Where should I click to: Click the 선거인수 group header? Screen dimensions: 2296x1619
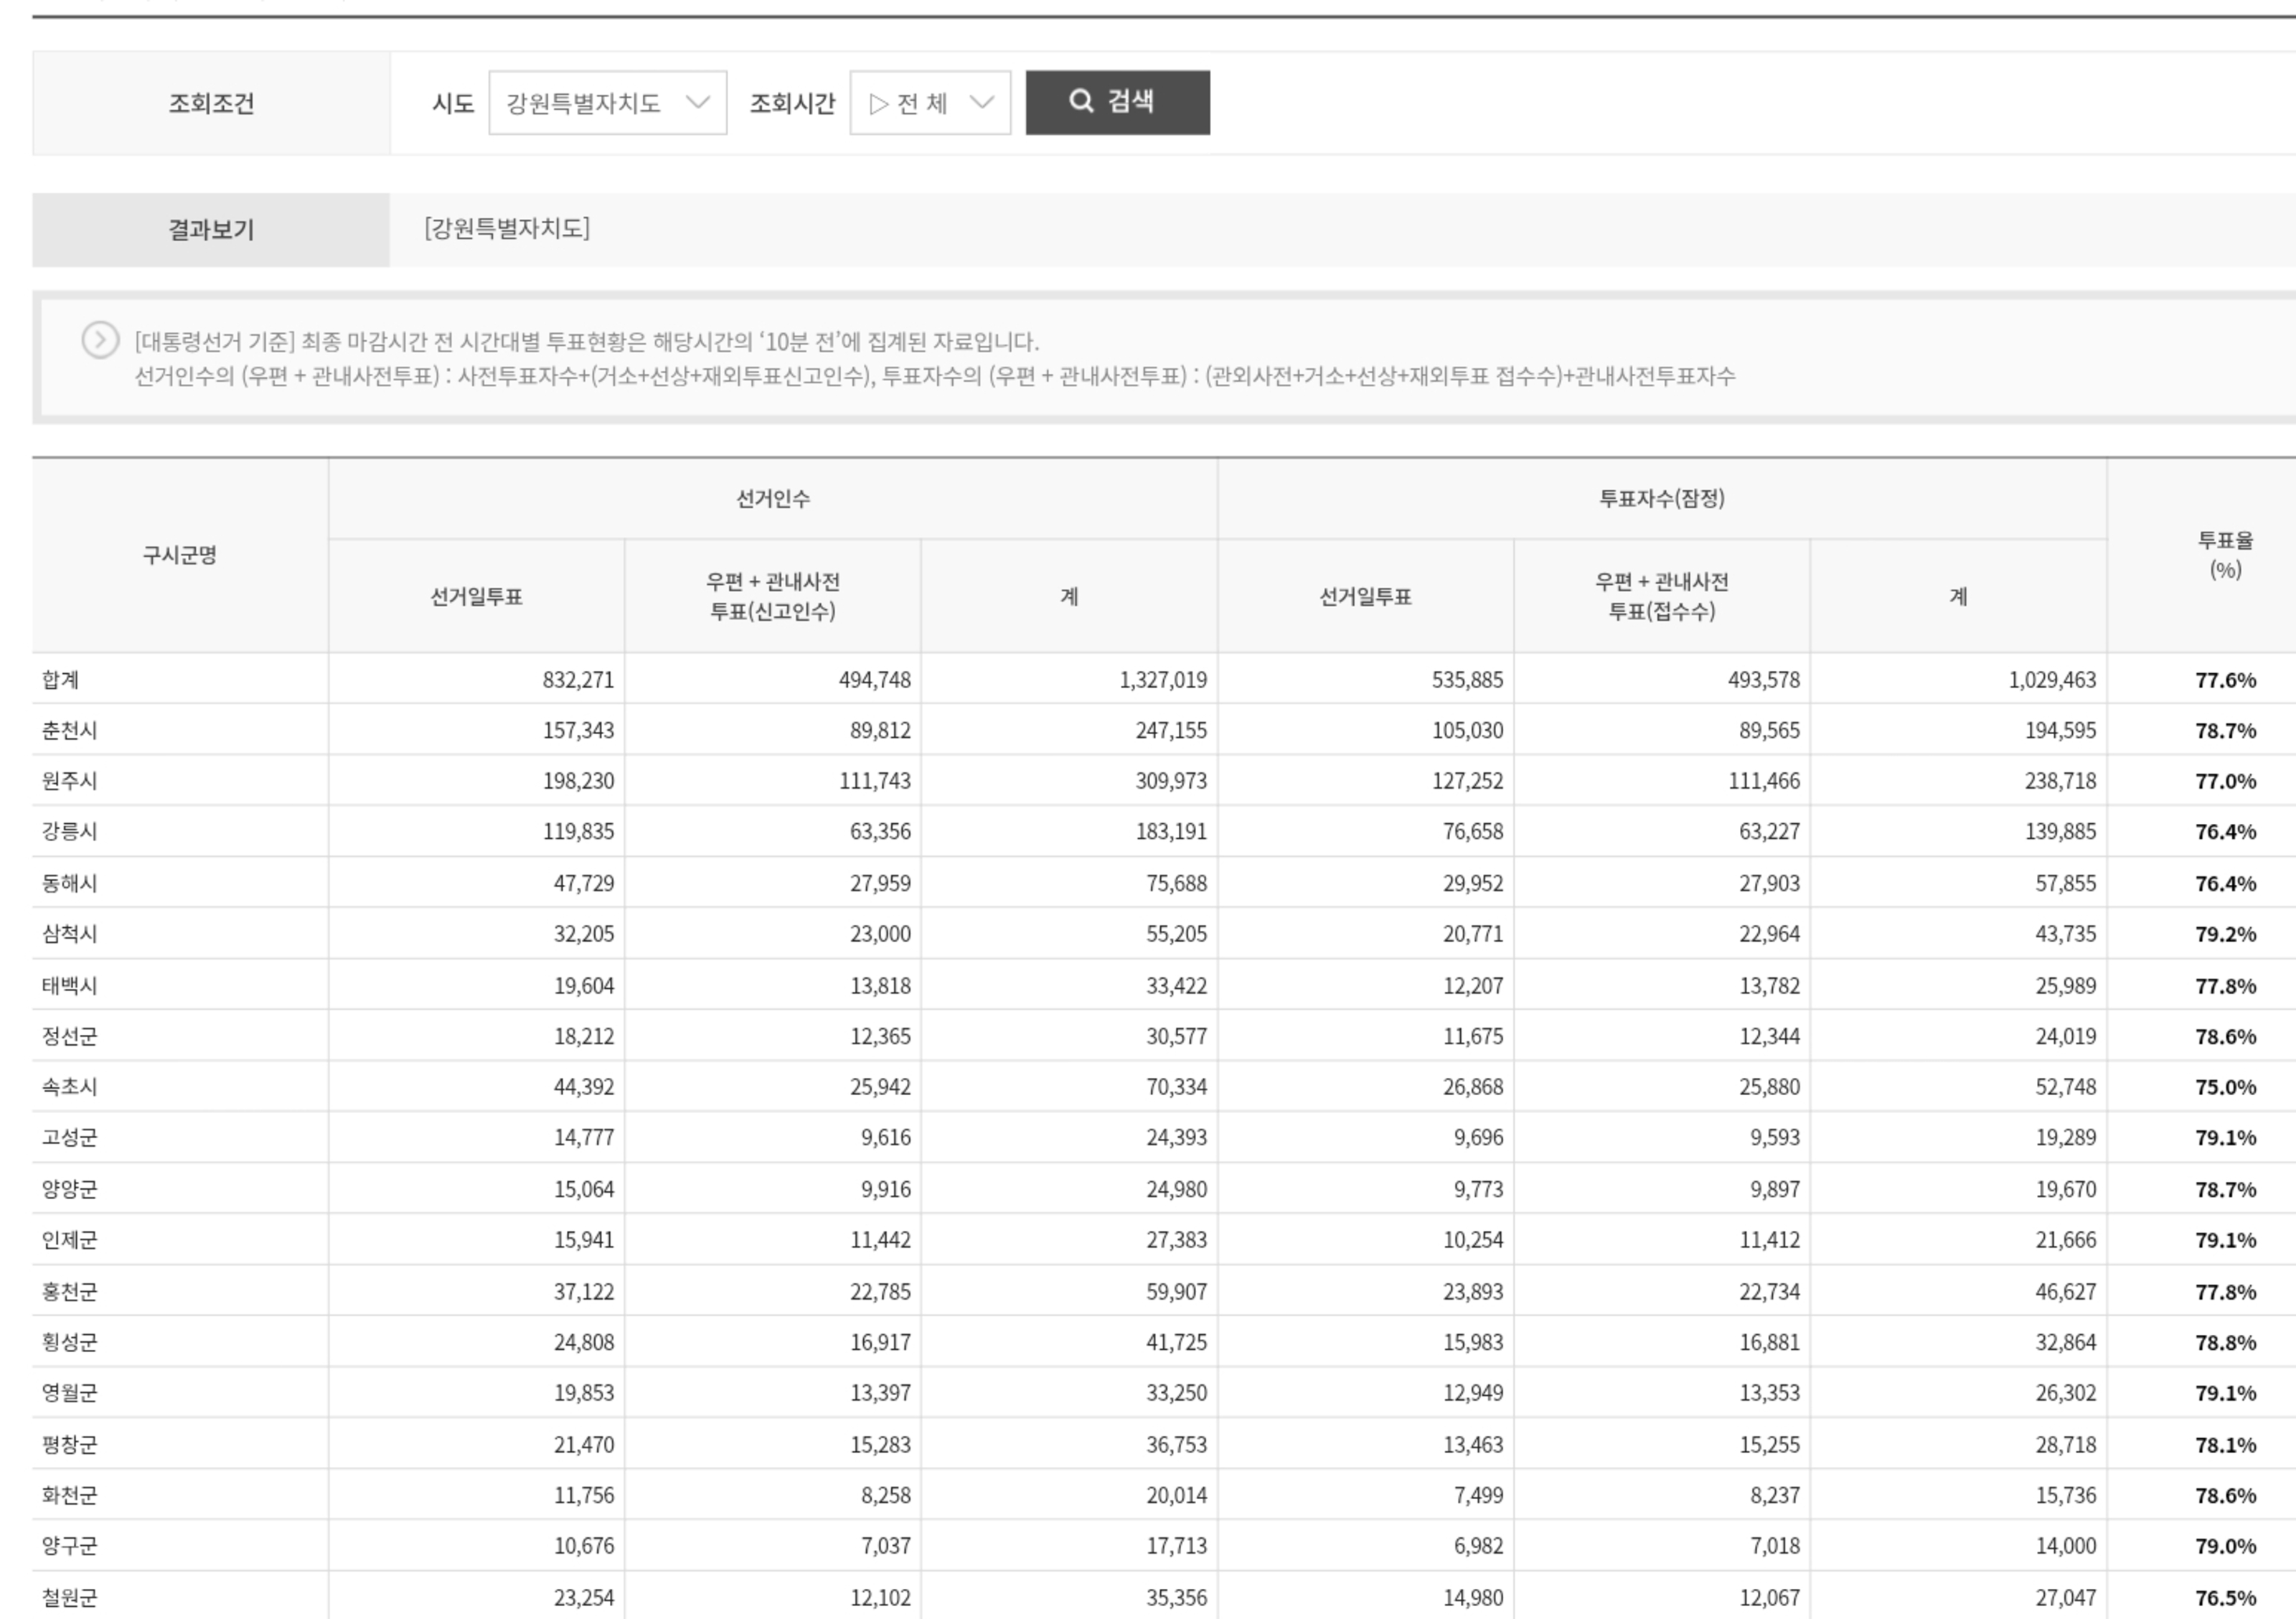pyautogui.click(x=772, y=498)
